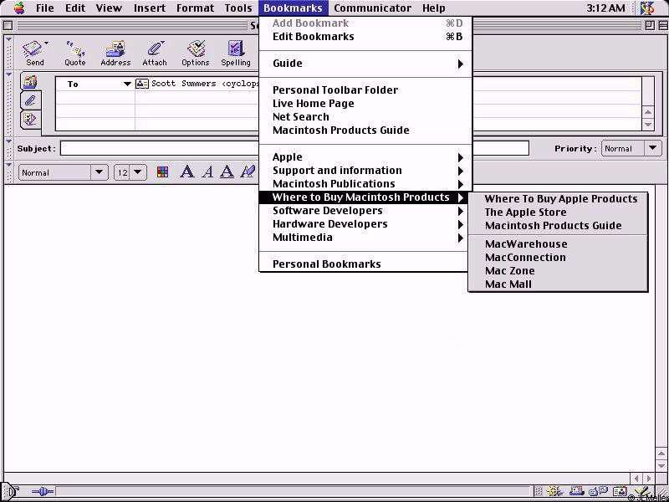Select MacConnection in submenu
669x502 pixels.
[x=558, y=258]
